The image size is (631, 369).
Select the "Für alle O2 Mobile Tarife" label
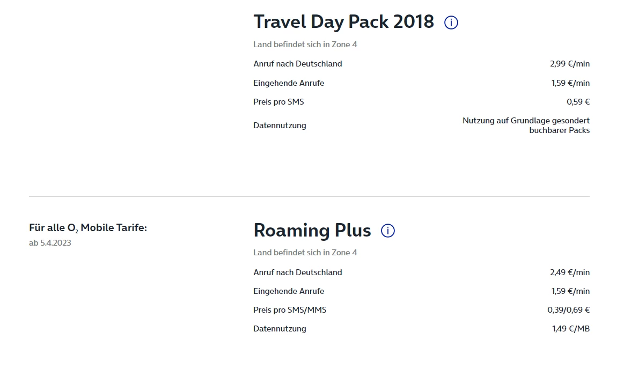point(88,228)
